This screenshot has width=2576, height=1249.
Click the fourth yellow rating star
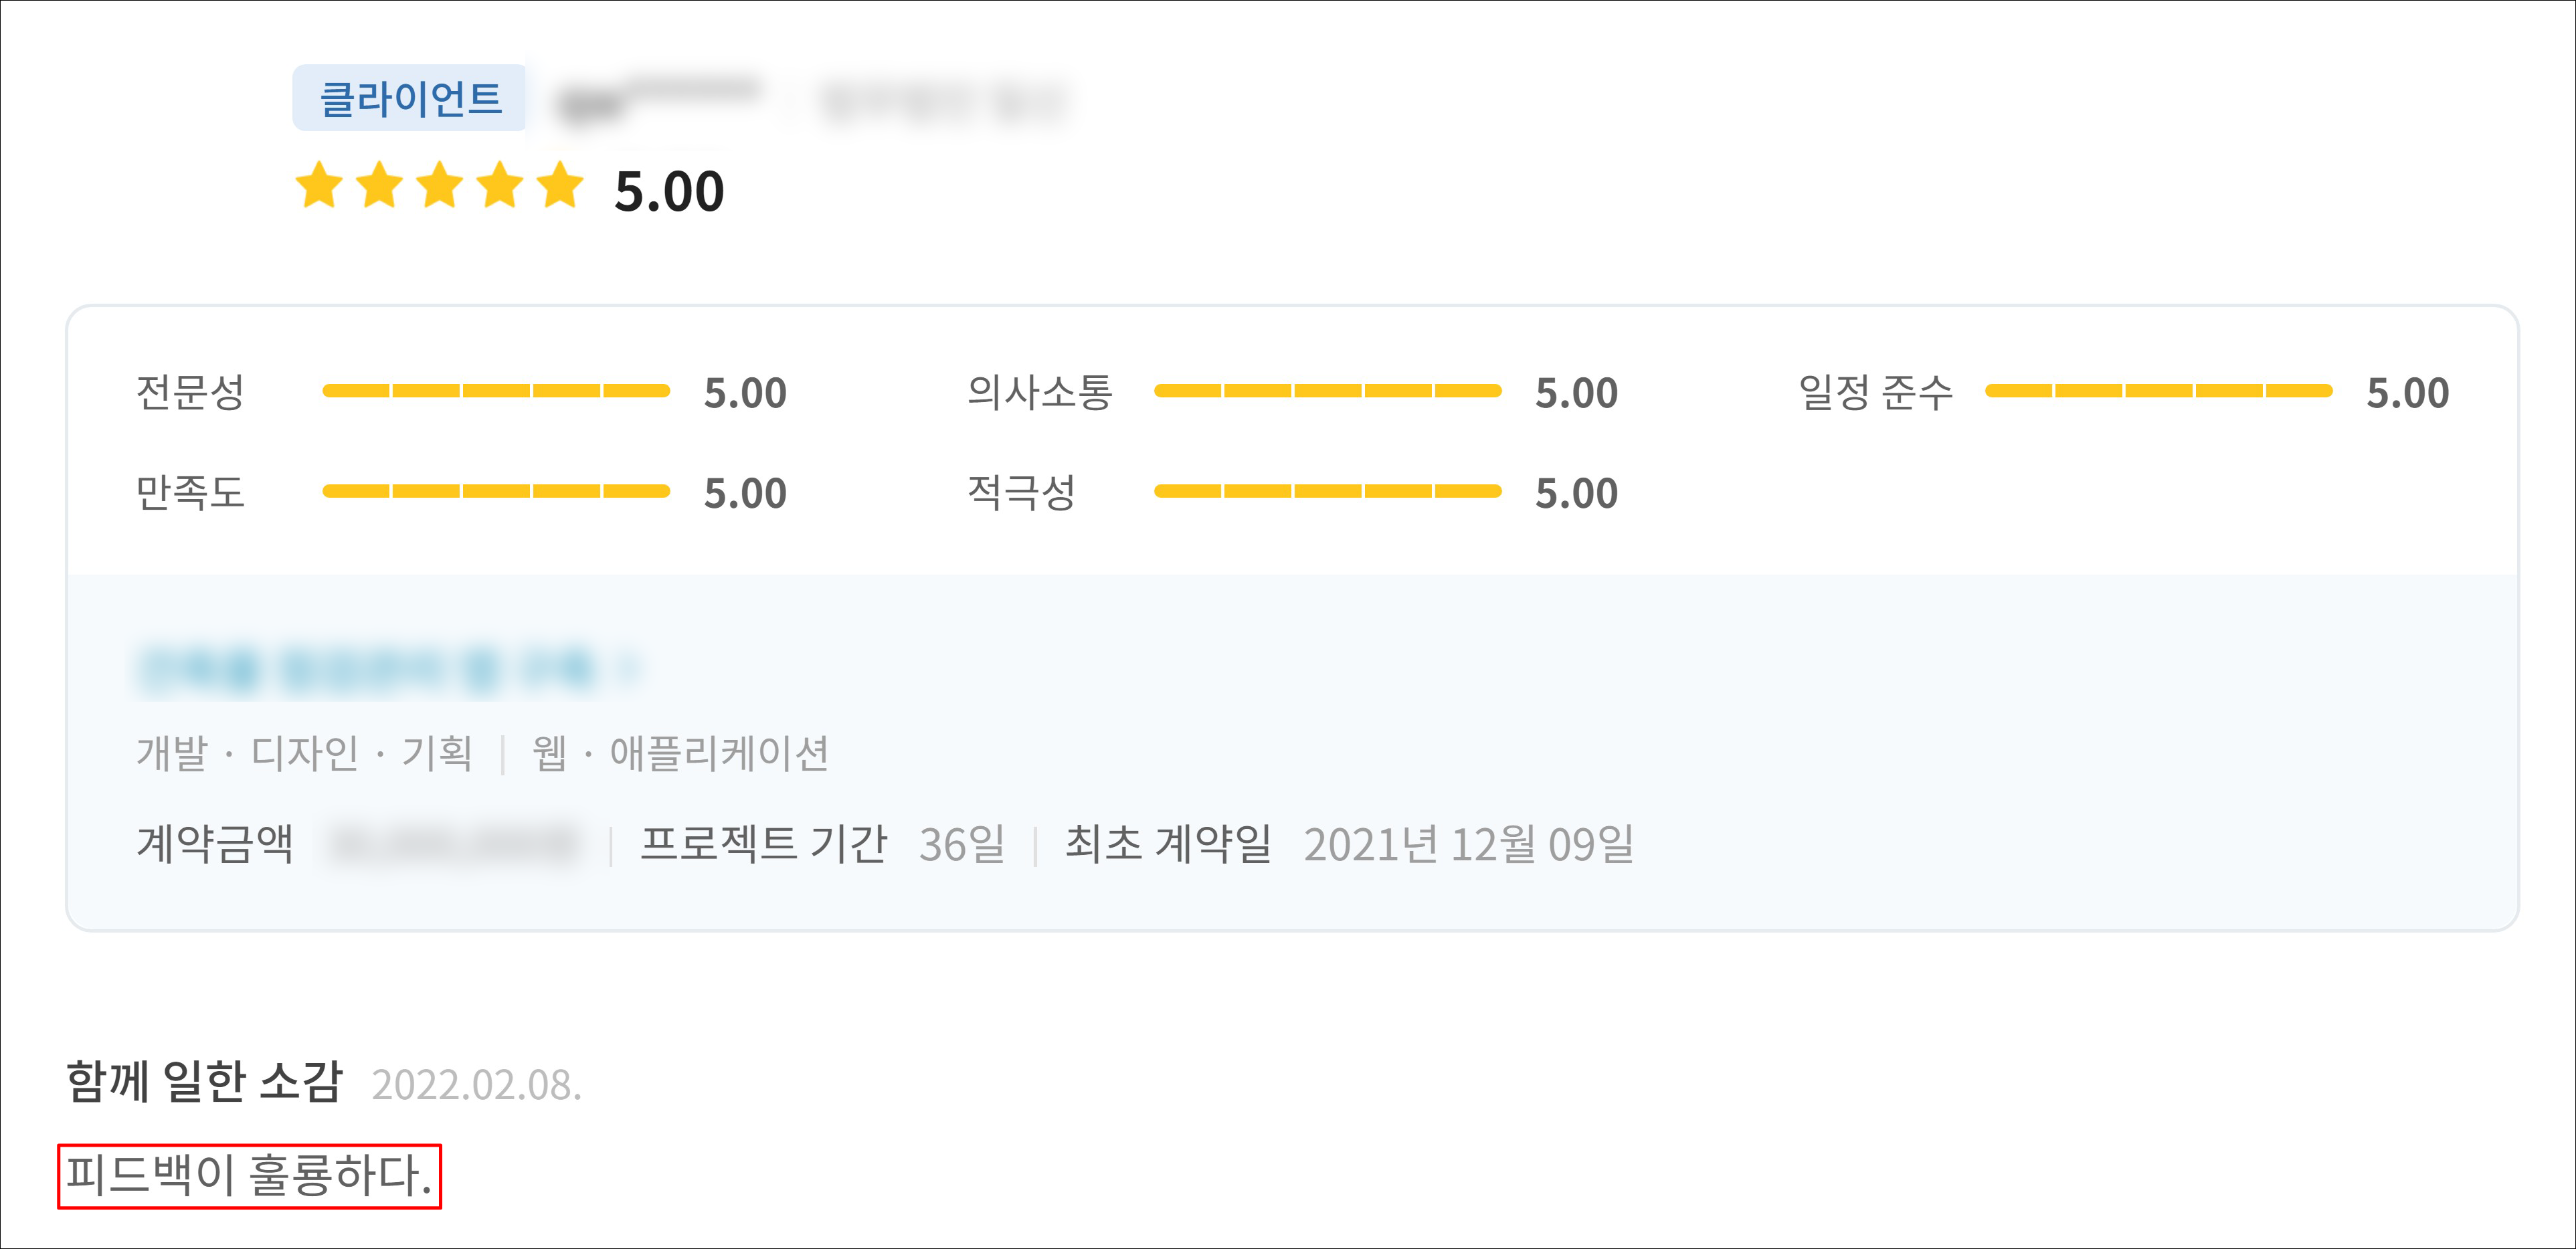pyautogui.click(x=500, y=186)
